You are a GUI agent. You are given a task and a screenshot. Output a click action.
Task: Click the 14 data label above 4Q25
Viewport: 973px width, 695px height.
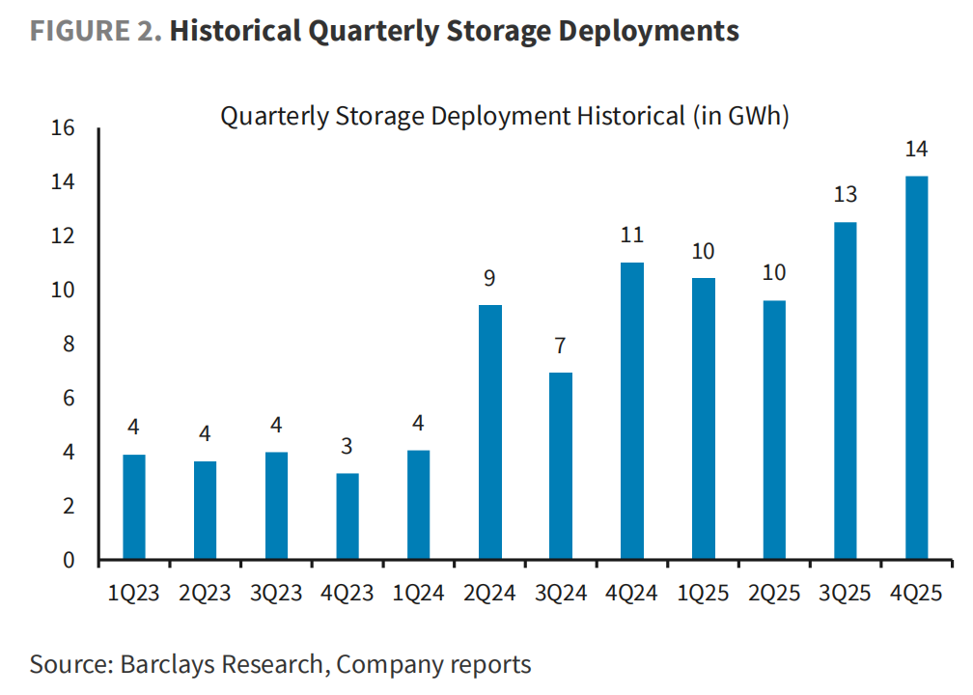[x=917, y=149]
